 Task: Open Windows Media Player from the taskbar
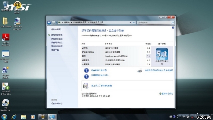coord(33,117)
